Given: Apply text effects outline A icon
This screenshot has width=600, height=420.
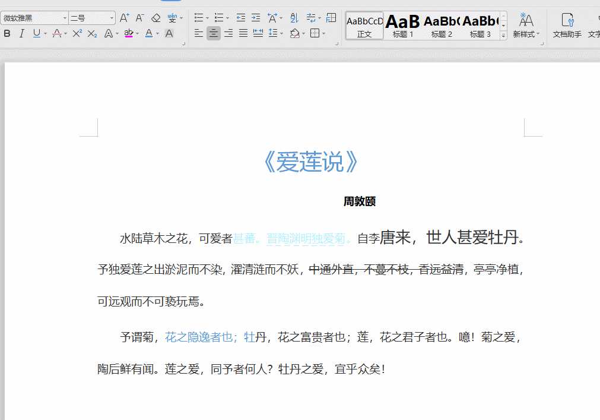Looking at the screenshot, I should click(x=109, y=34).
